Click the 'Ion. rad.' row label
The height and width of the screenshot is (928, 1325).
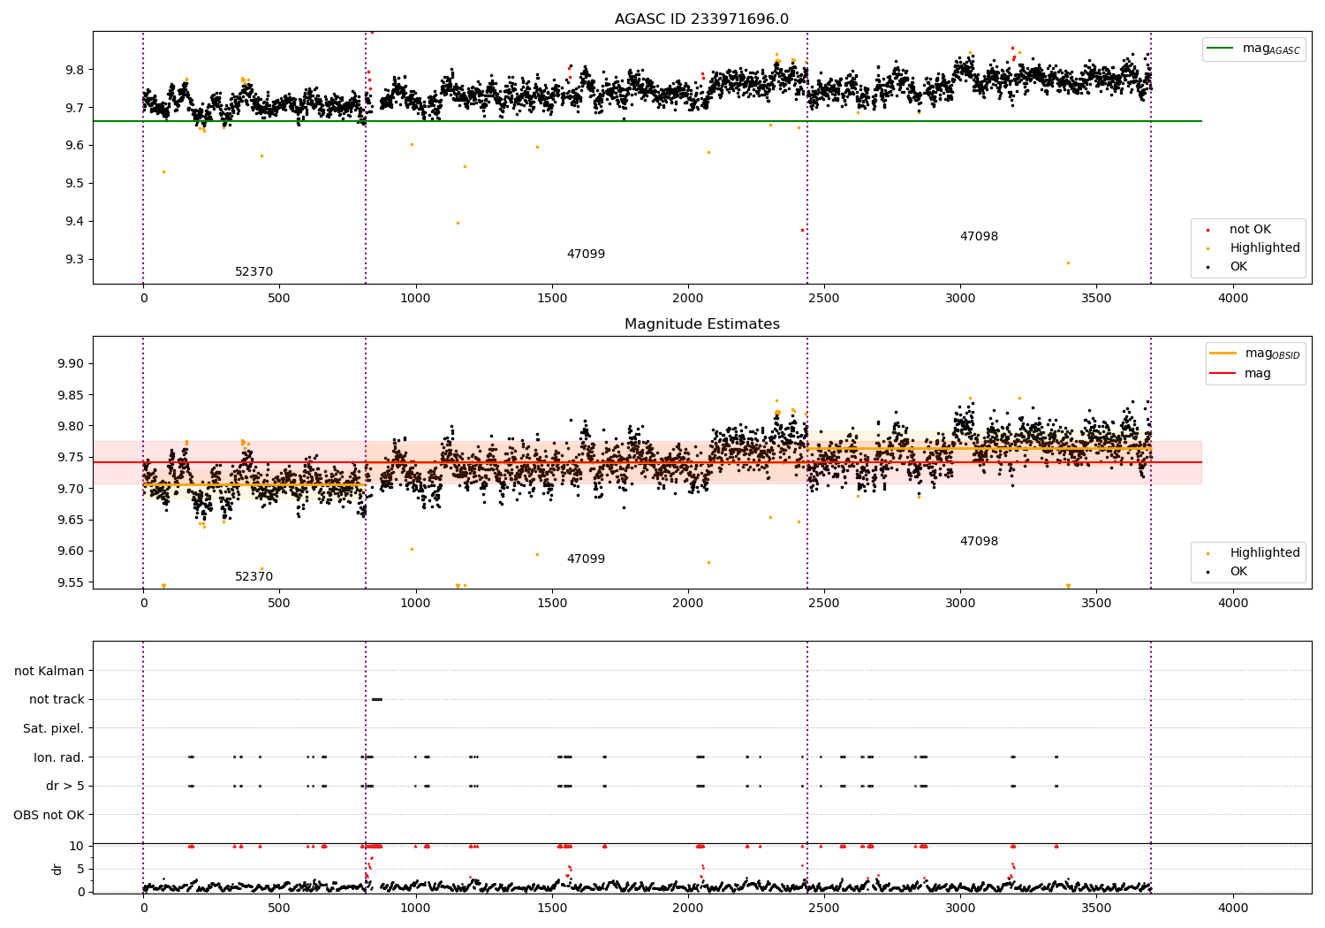pyautogui.click(x=59, y=757)
